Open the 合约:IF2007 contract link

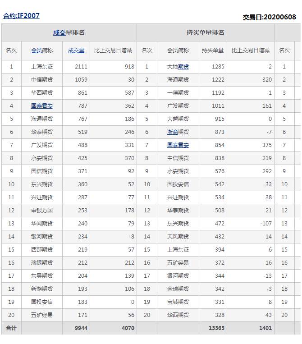21,16
